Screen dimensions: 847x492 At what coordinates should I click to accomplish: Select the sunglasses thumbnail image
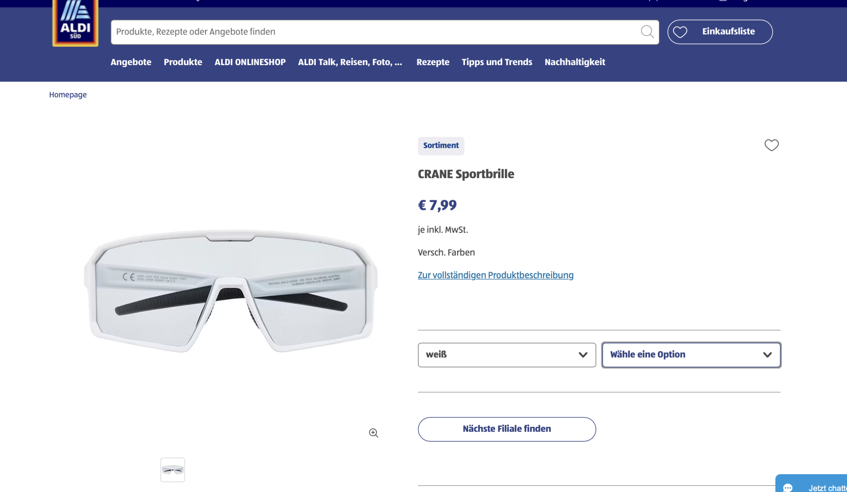click(x=173, y=470)
